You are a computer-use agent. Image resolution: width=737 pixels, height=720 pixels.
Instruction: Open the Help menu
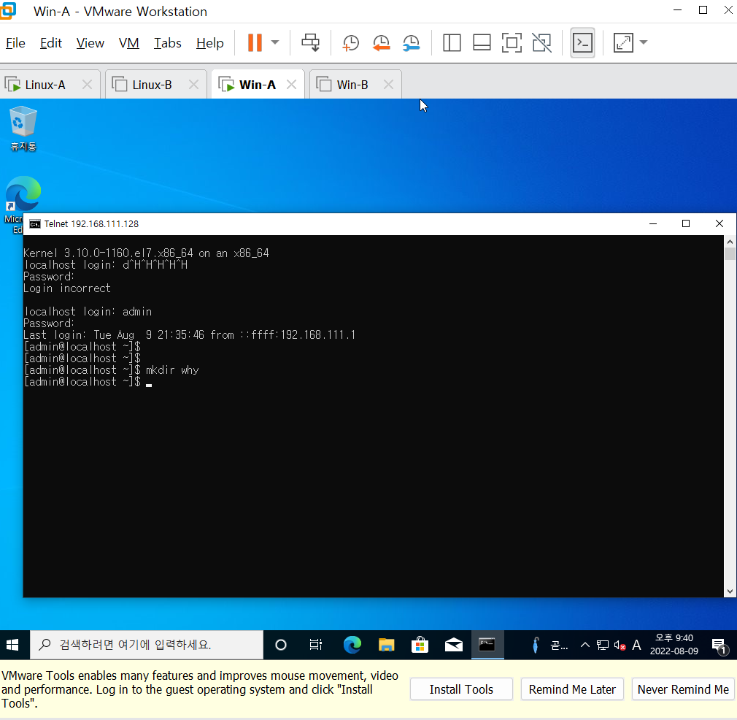(x=209, y=43)
